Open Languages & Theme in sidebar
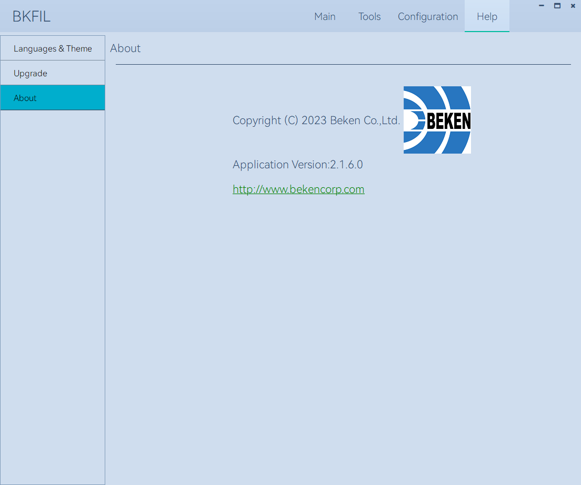This screenshot has width=581, height=485. click(x=53, y=48)
